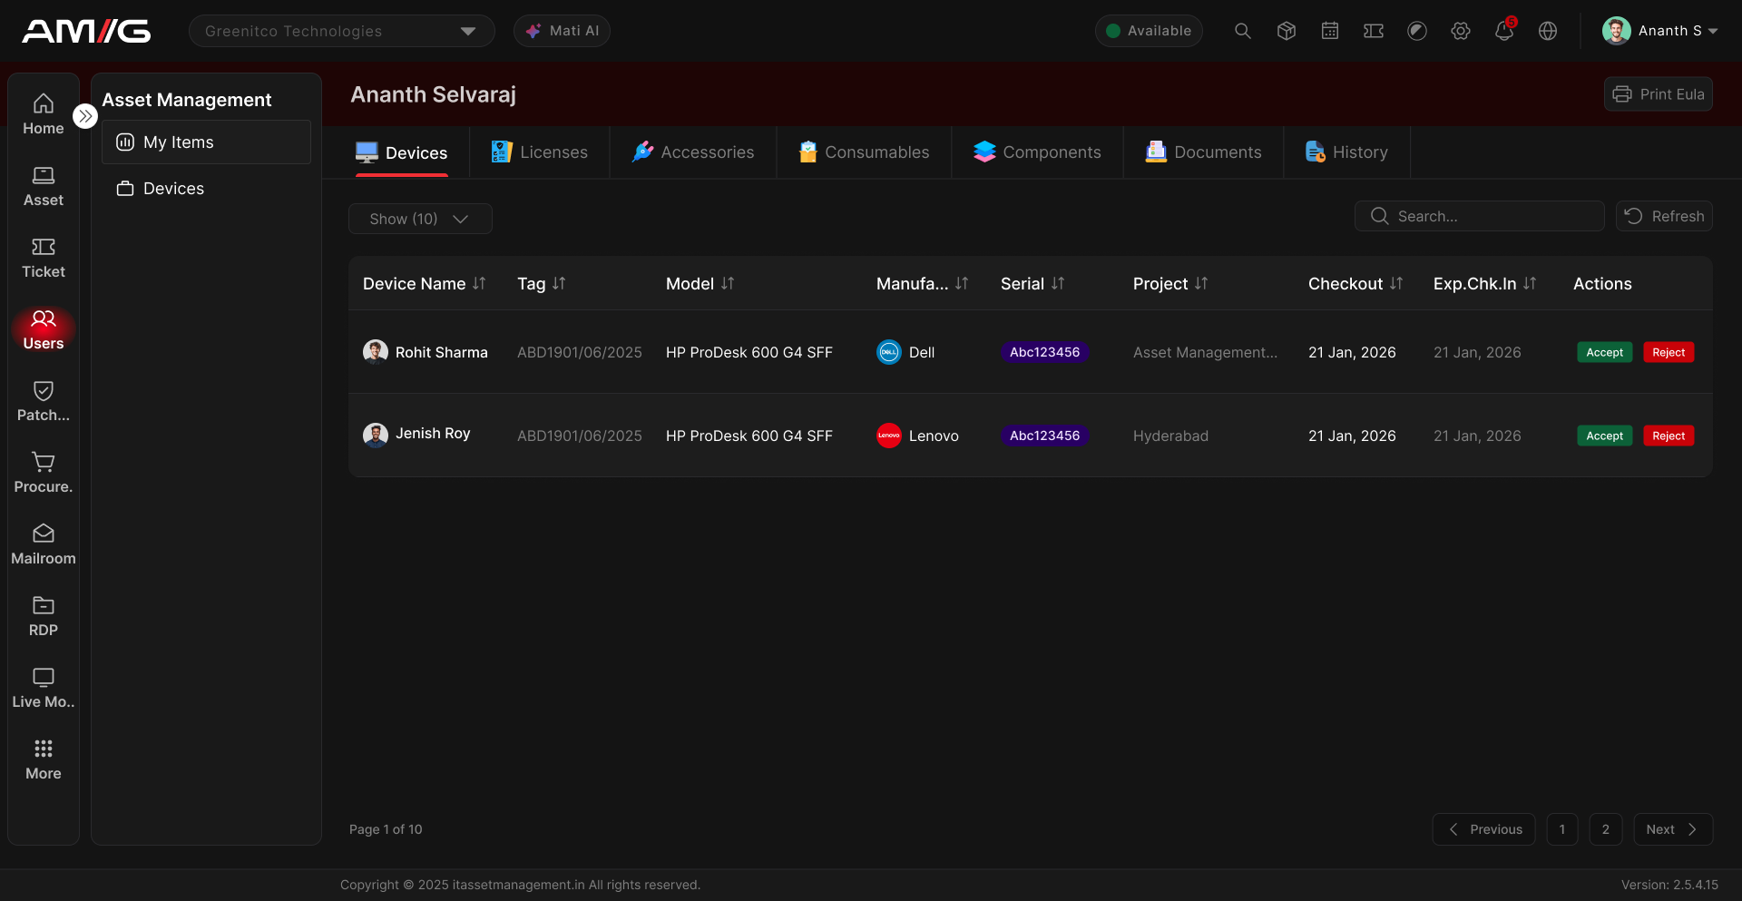Collapse the Asset Management side panel
This screenshot has height=901, width=1742.
tap(85, 116)
